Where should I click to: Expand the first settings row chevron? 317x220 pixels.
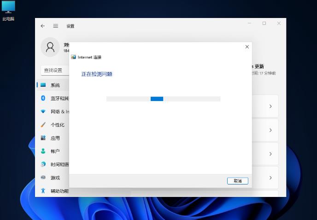pyautogui.click(x=270, y=107)
